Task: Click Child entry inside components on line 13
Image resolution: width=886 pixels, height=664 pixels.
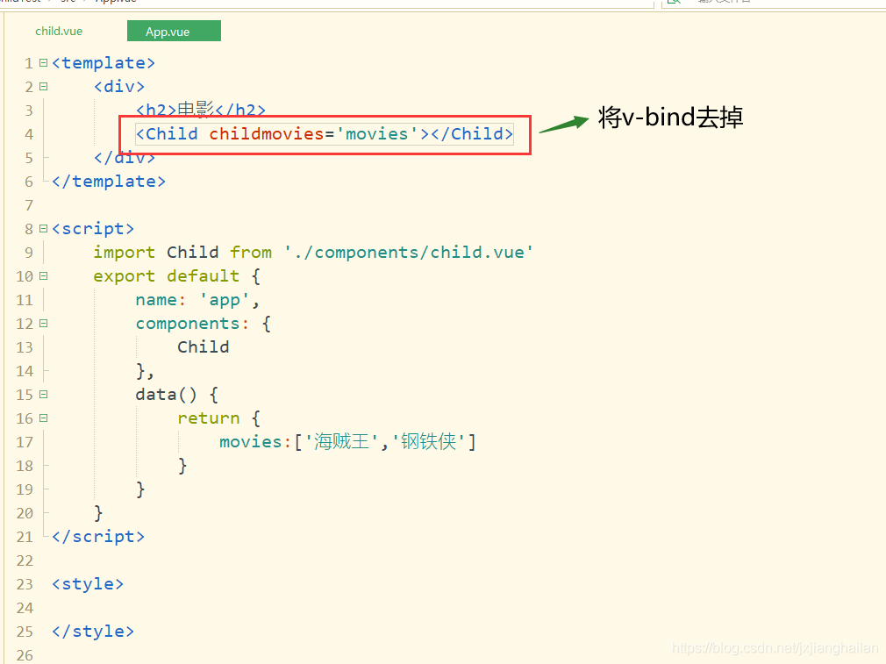Action: (x=204, y=347)
